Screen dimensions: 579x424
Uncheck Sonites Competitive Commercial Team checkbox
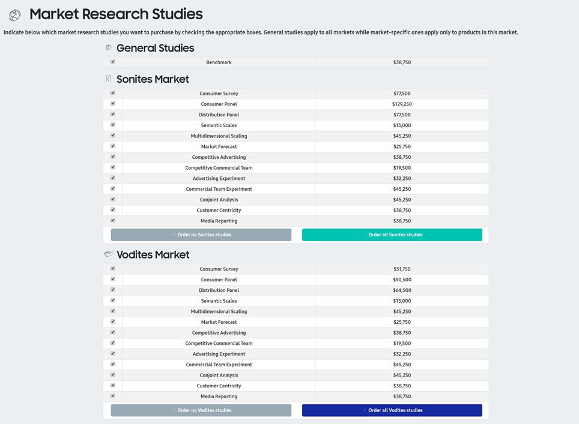[x=113, y=167]
